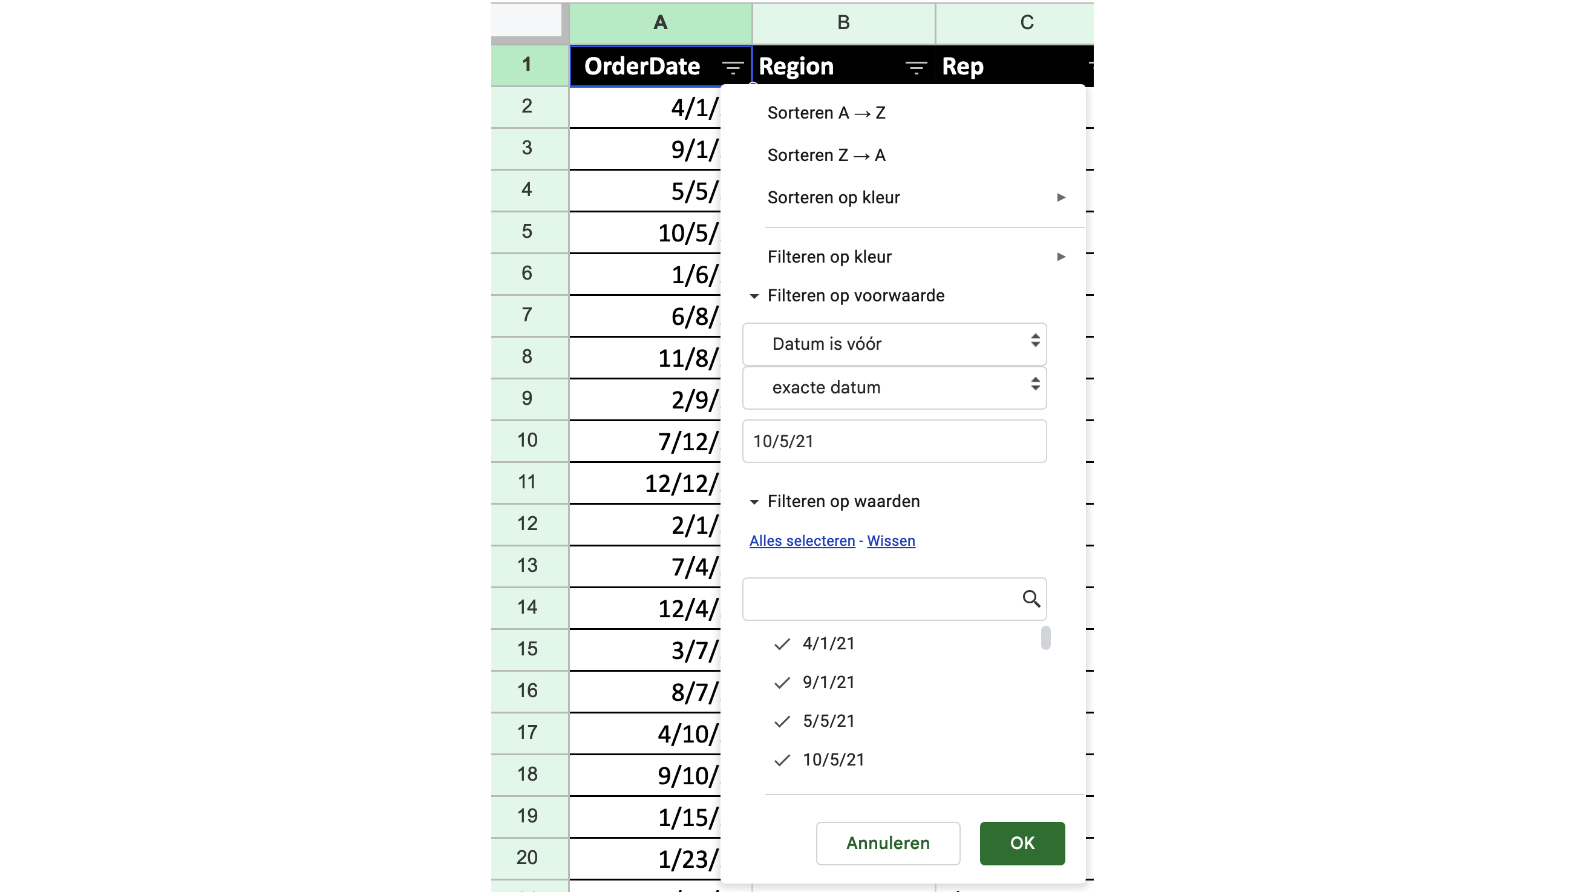Click the search magnifier icon in filter
Image resolution: width=1585 pixels, height=892 pixels.
(1031, 598)
